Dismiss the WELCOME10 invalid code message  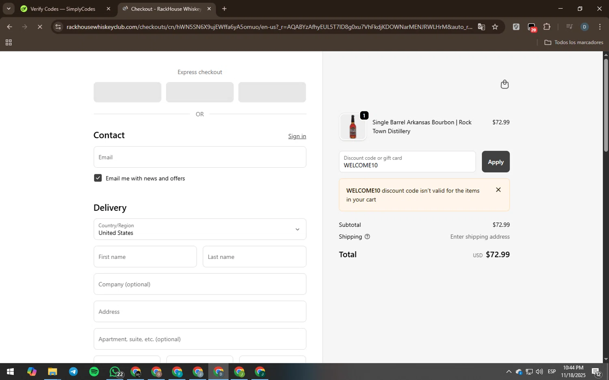click(498, 190)
